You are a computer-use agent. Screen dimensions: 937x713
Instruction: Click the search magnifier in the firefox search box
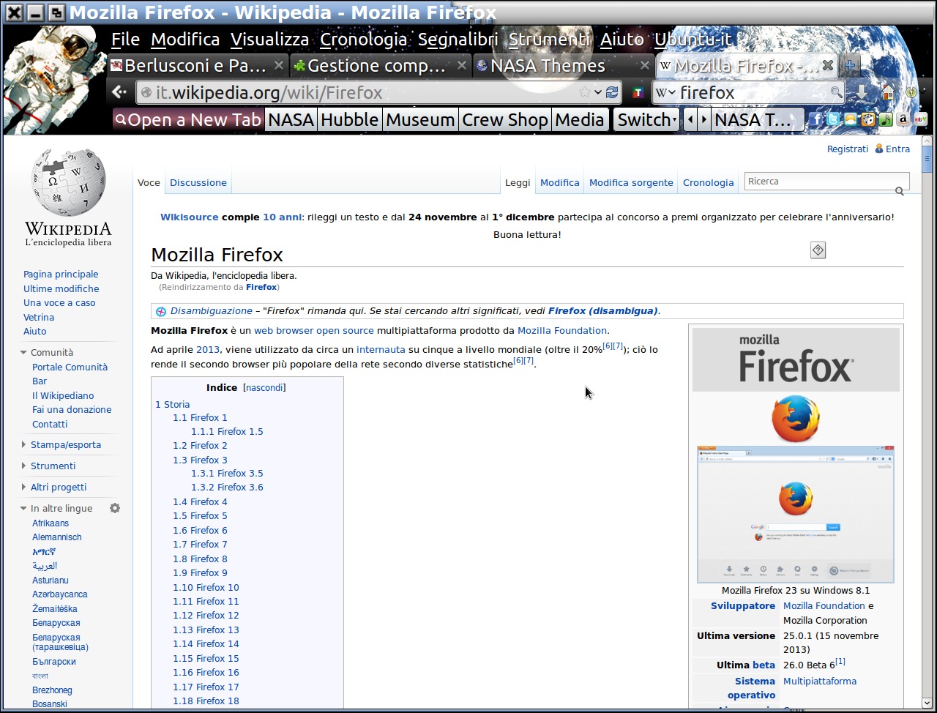[x=836, y=92]
